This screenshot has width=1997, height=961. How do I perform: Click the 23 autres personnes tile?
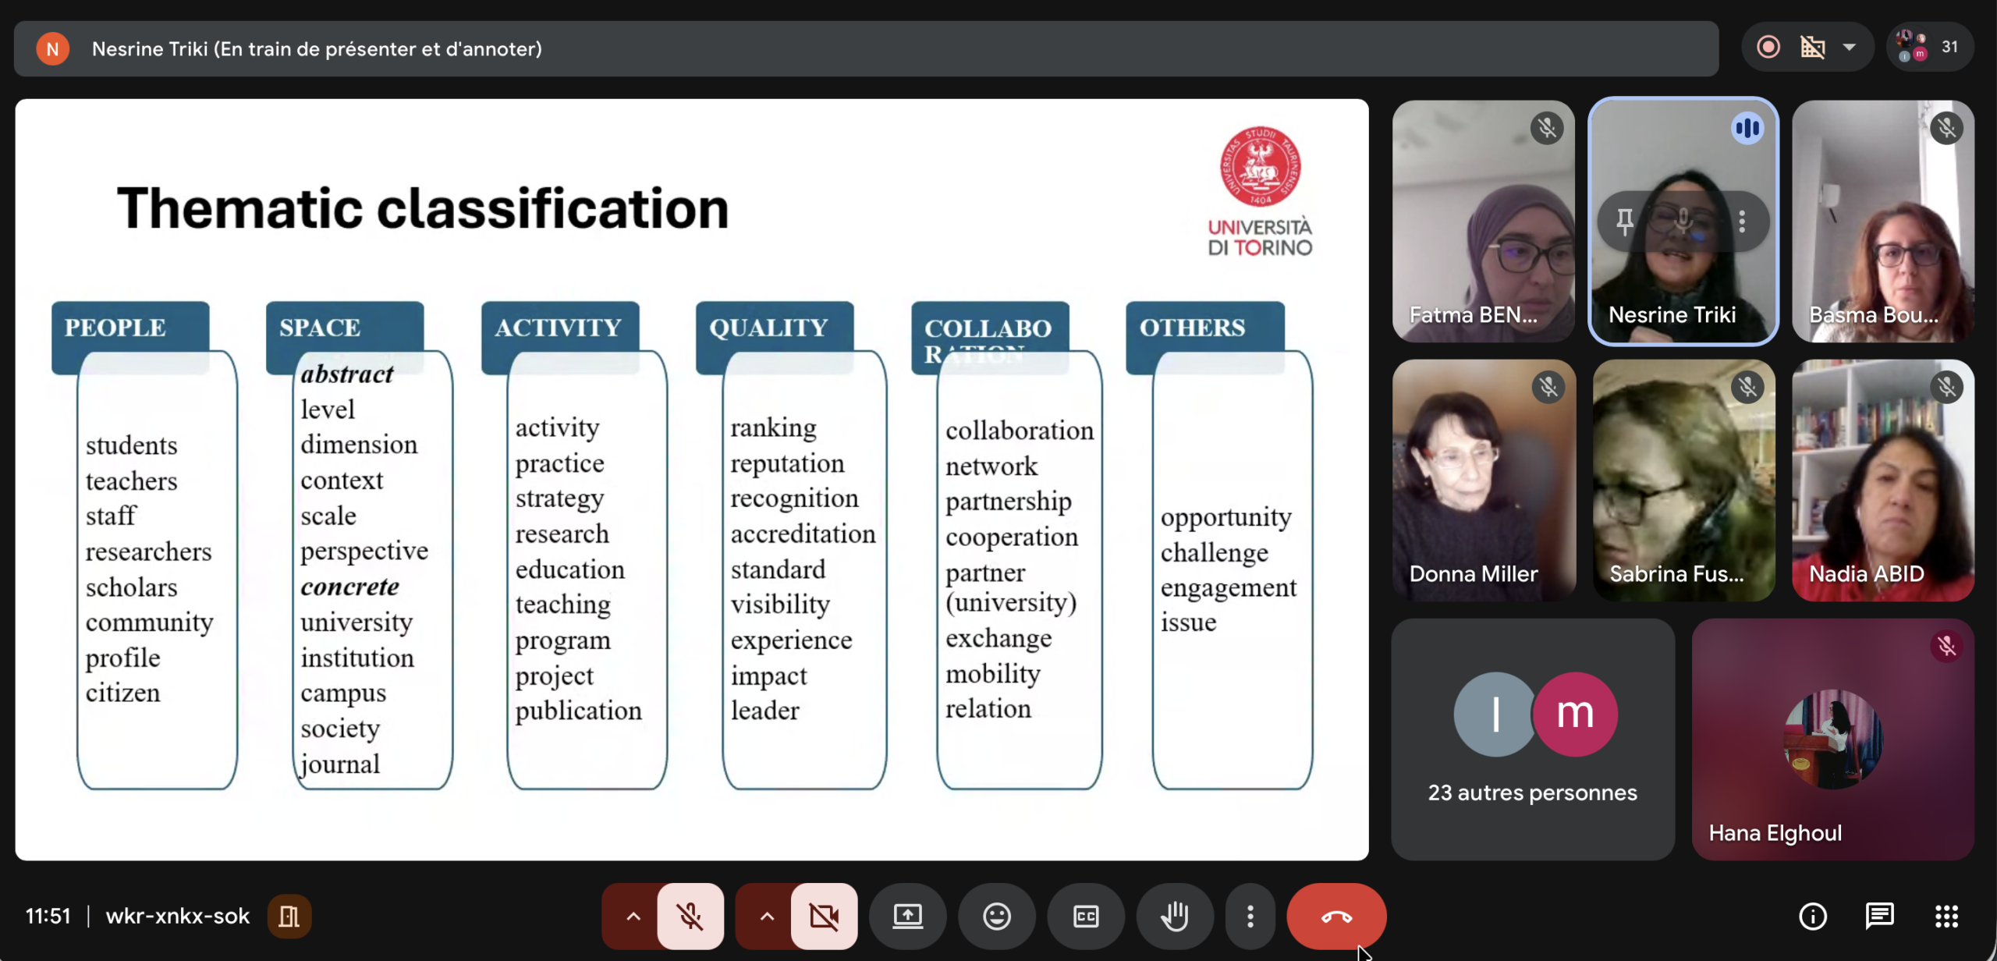(x=1532, y=739)
